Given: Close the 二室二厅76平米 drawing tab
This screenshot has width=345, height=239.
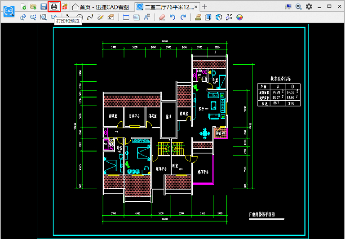Looking at the screenshot, I should 196,7.
